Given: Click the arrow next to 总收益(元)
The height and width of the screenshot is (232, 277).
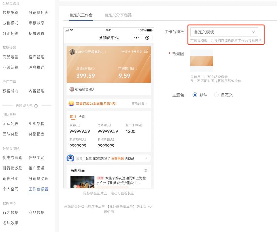Looking at the screenshot, I should click(x=94, y=69).
